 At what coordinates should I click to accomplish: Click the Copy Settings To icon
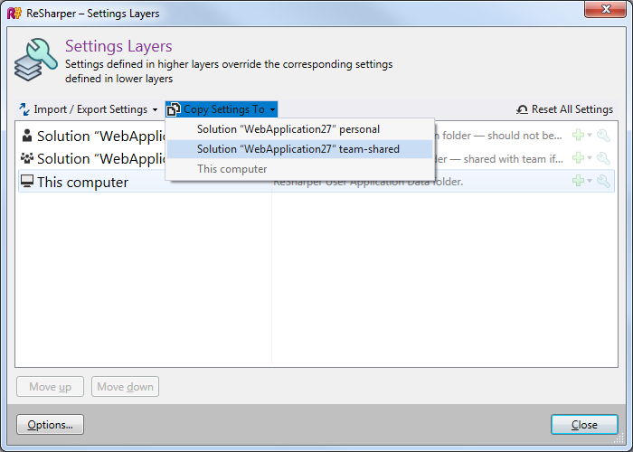174,109
